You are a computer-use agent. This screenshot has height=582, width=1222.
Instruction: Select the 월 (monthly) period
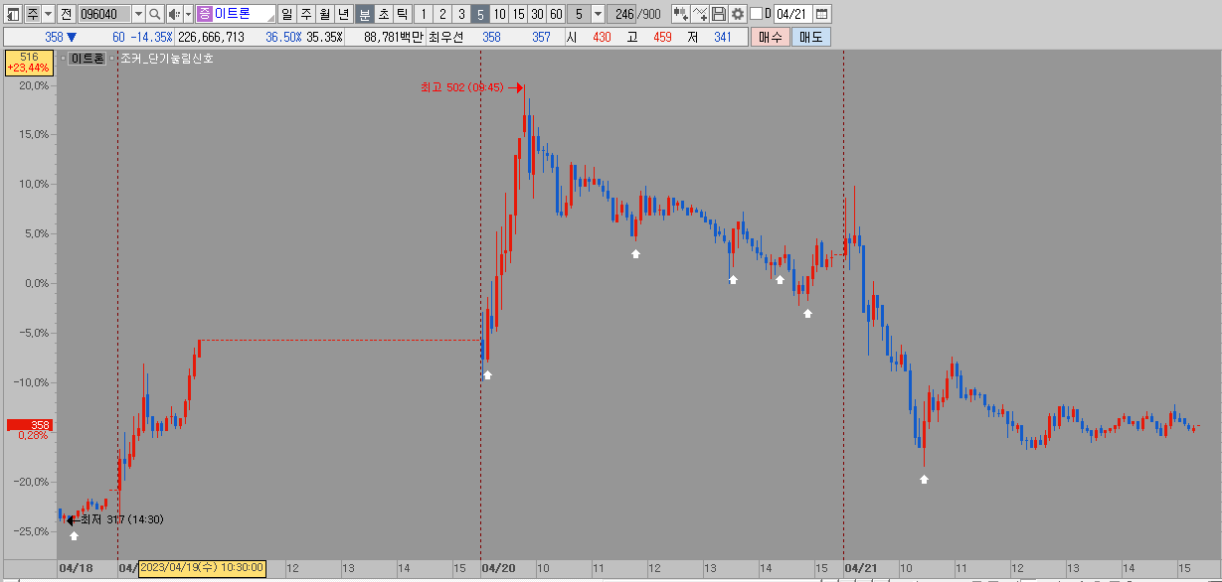pos(324,14)
